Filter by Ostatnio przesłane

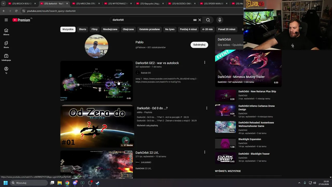click(x=149, y=29)
